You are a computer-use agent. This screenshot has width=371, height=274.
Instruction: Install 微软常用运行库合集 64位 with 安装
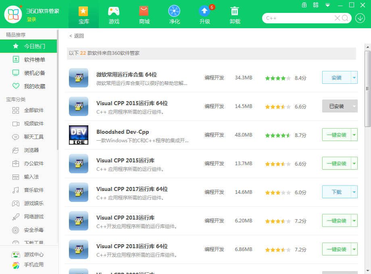336,77
